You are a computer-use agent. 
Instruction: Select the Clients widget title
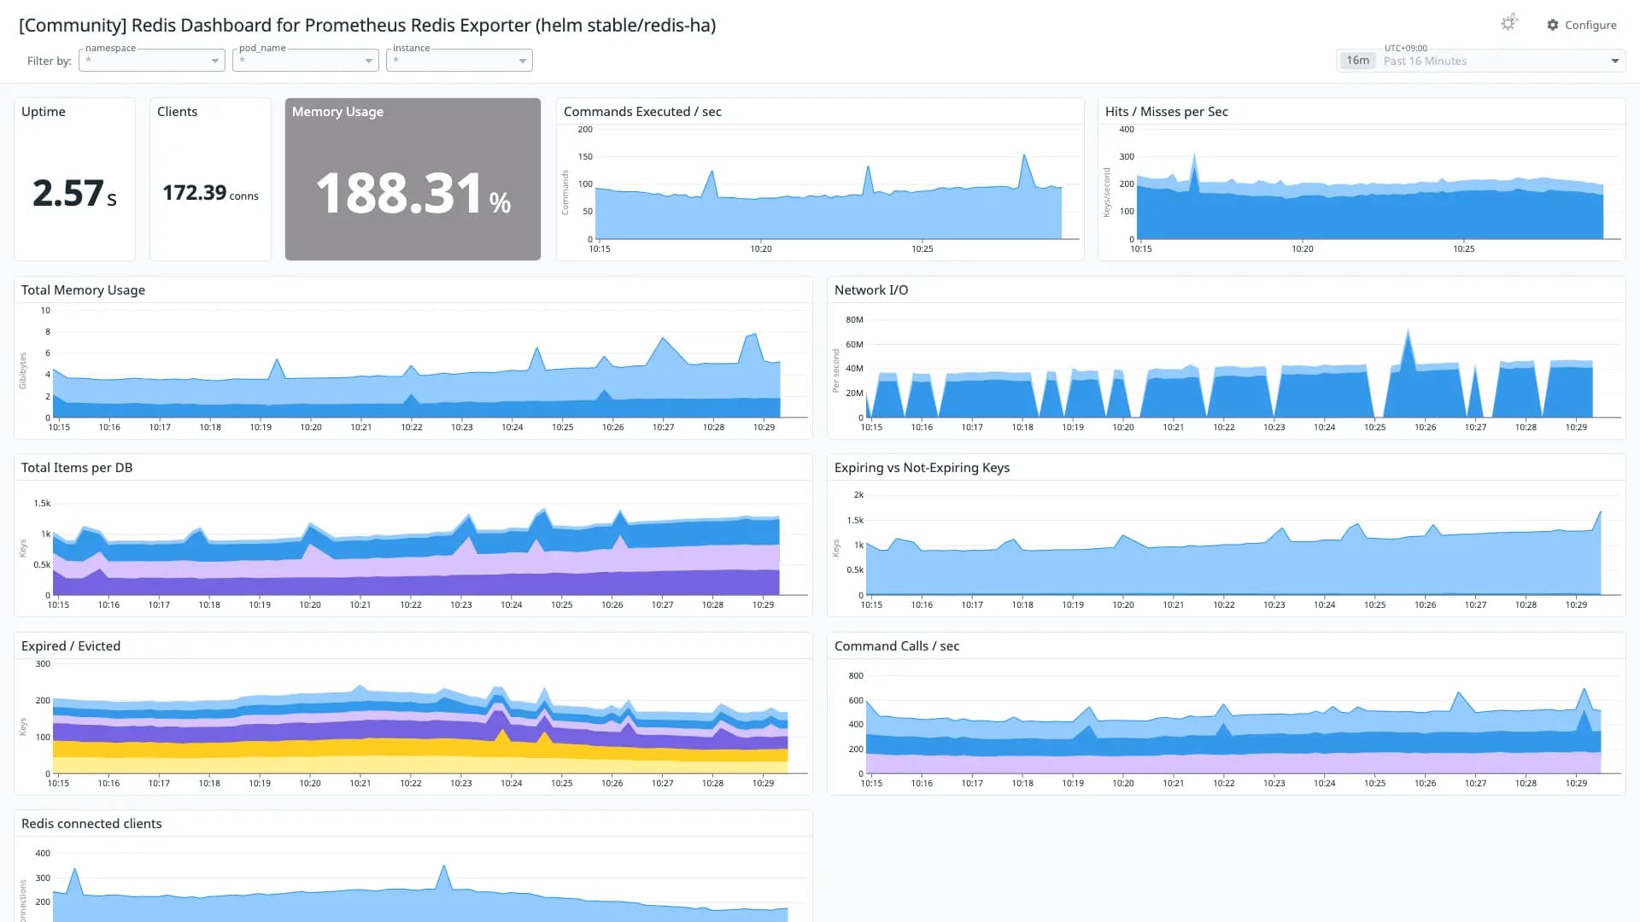click(177, 112)
